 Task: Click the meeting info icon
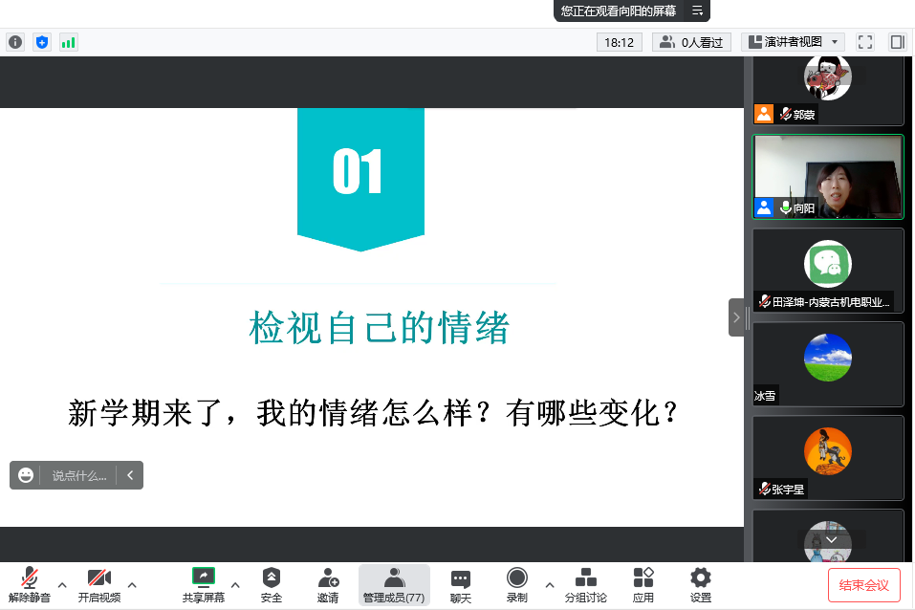tap(15, 42)
